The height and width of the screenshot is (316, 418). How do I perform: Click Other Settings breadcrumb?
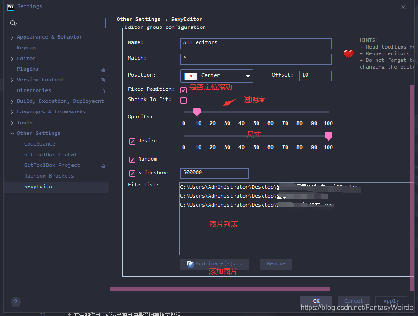(x=138, y=19)
